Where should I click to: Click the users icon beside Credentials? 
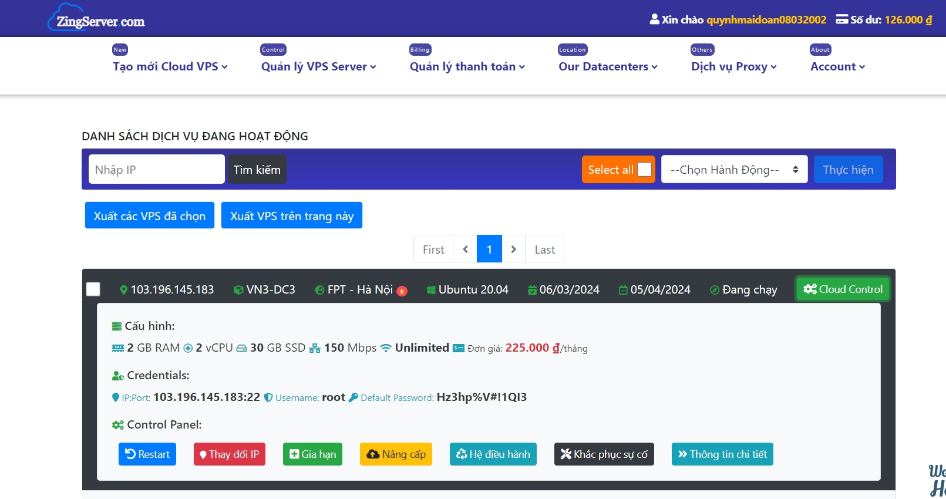point(118,376)
